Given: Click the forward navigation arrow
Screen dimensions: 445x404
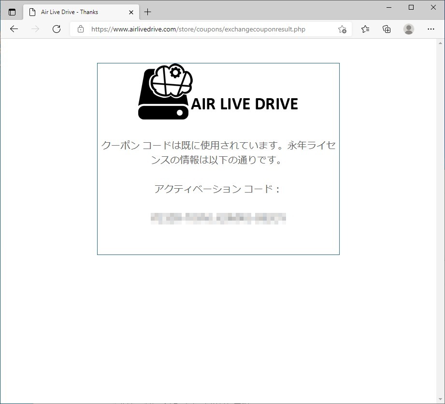Looking at the screenshot, I should [35, 29].
